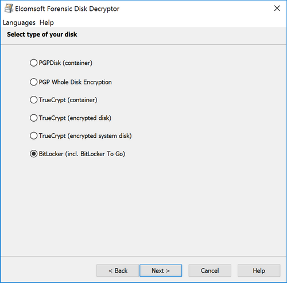Click the Select type of your disk heading
This screenshot has width=287, height=283.
tap(42, 34)
